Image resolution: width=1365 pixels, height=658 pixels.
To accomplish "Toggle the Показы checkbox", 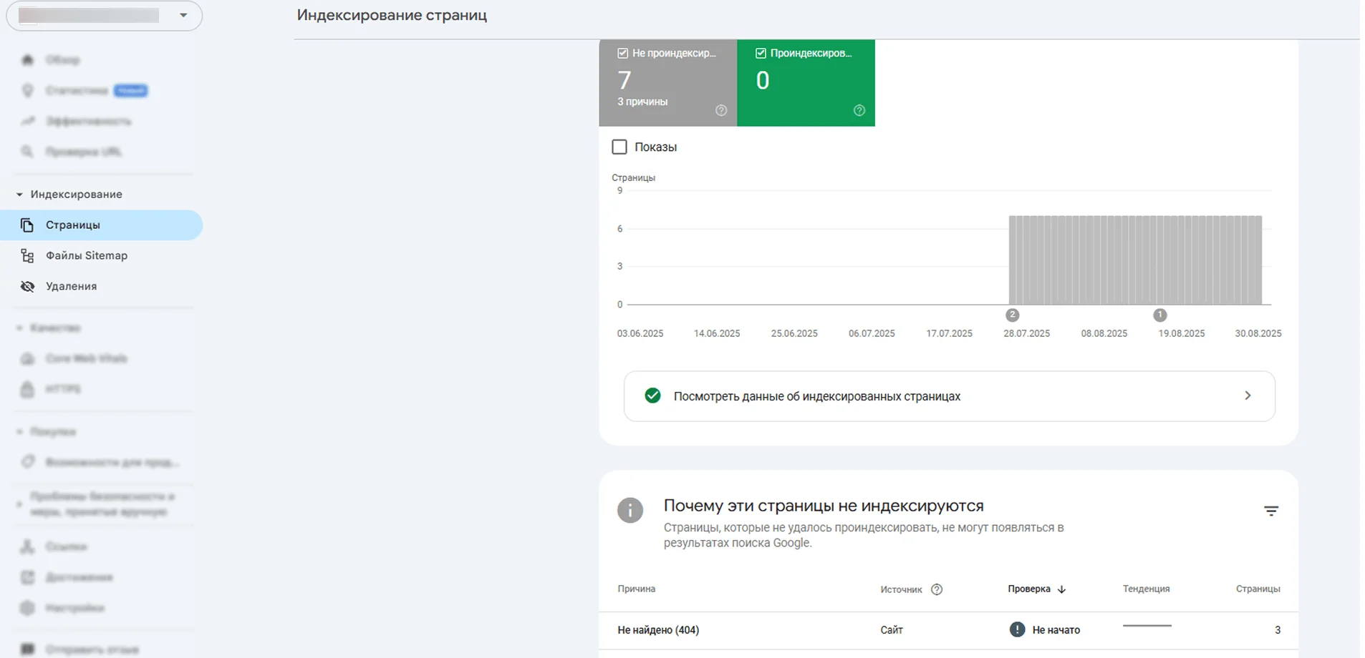I will coord(619,147).
